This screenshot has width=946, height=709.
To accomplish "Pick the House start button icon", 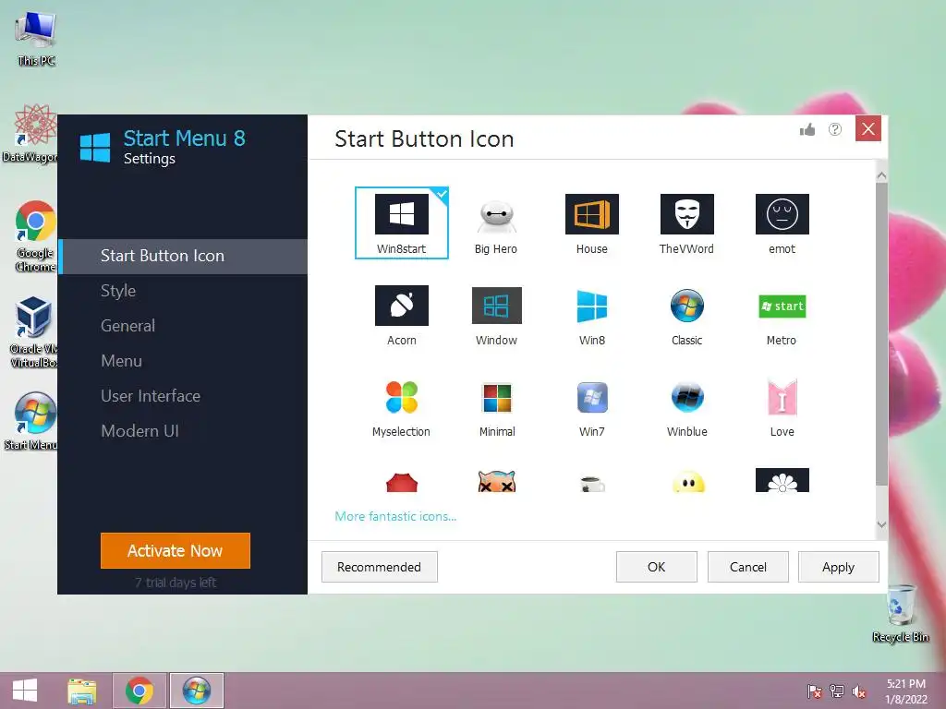I will (591, 222).
